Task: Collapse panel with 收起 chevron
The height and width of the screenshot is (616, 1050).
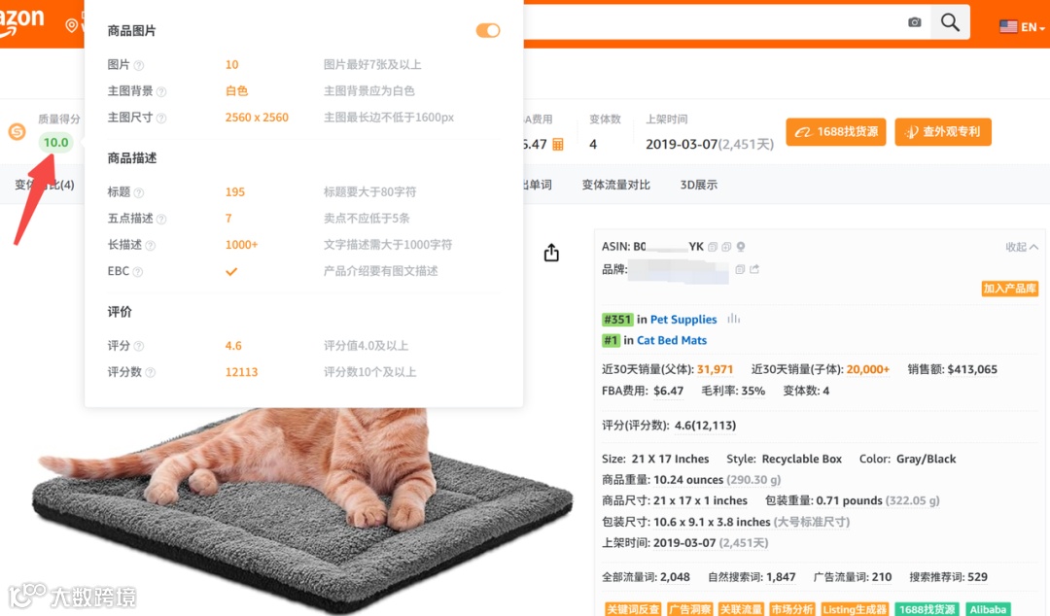Action: click(x=1022, y=247)
